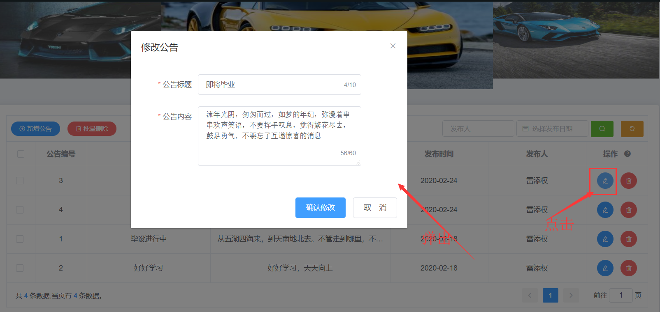Click the 发布人 search input
The image size is (660, 312).
(478, 129)
